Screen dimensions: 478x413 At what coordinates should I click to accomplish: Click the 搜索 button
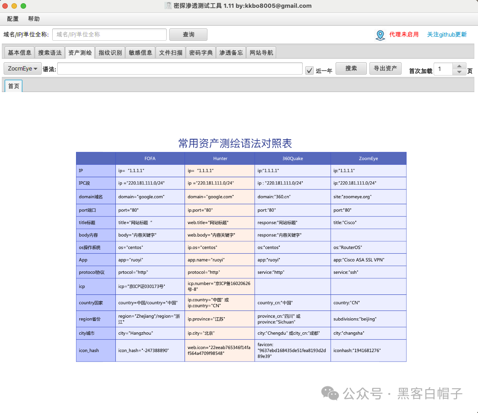[351, 69]
